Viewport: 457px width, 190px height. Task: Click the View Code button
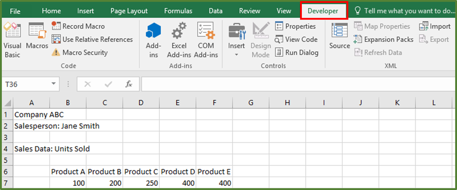tap(296, 40)
